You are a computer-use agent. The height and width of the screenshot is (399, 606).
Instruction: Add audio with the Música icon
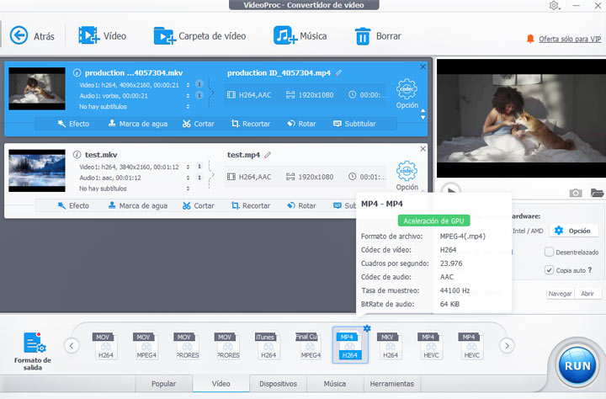coord(285,35)
